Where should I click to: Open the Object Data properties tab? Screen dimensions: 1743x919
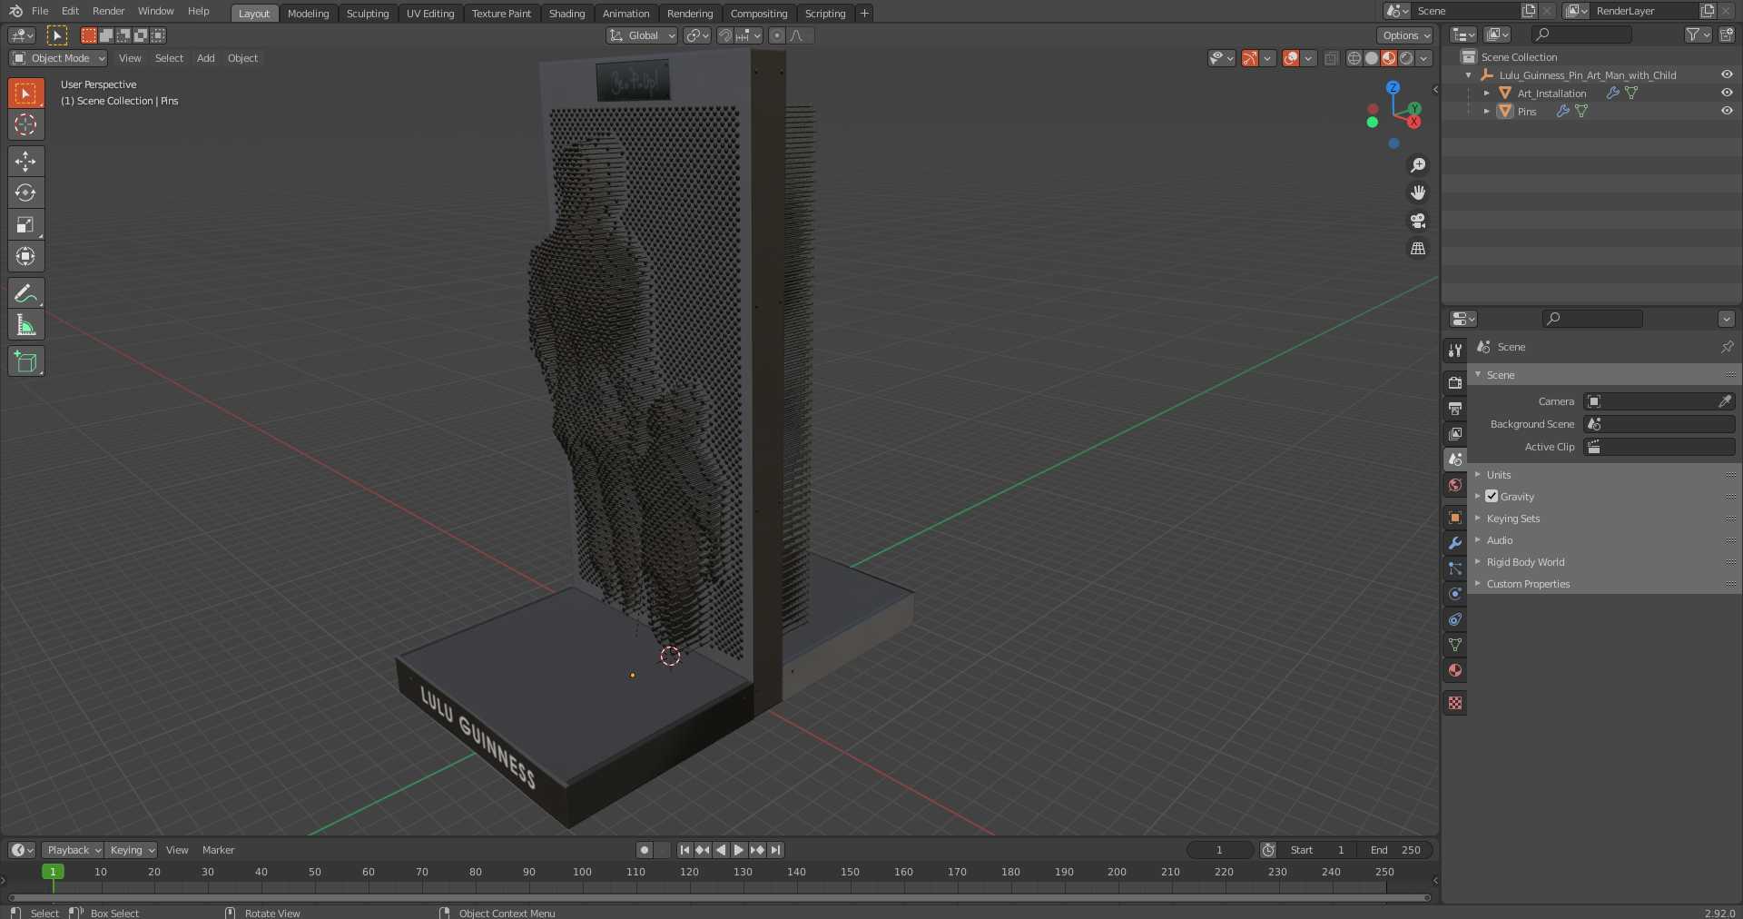tap(1455, 645)
